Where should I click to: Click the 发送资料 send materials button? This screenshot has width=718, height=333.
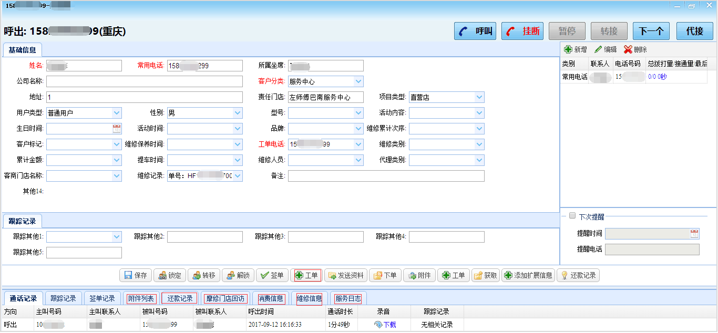[346, 275]
